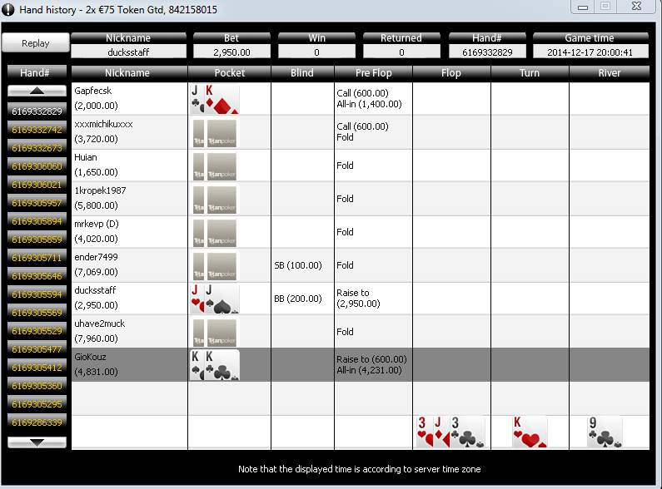Open hand 6169305412
Viewport: 662px width, 489px height.
[37, 368]
